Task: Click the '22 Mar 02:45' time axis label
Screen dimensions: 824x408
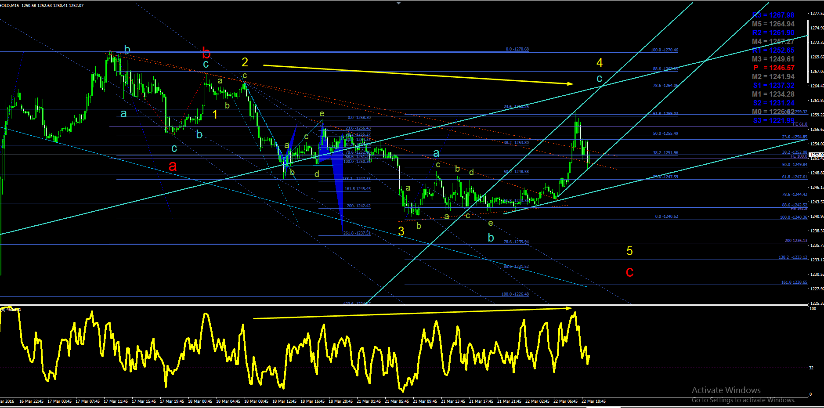Action: coord(537,401)
